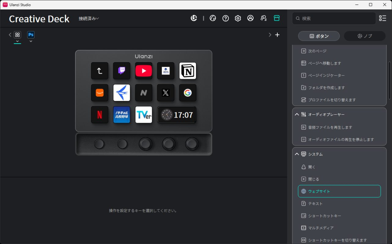The width and height of the screenshot is (392, 244).
Task: Choose ショートカットキーを切り替えます action
Action: pos(339,240)
